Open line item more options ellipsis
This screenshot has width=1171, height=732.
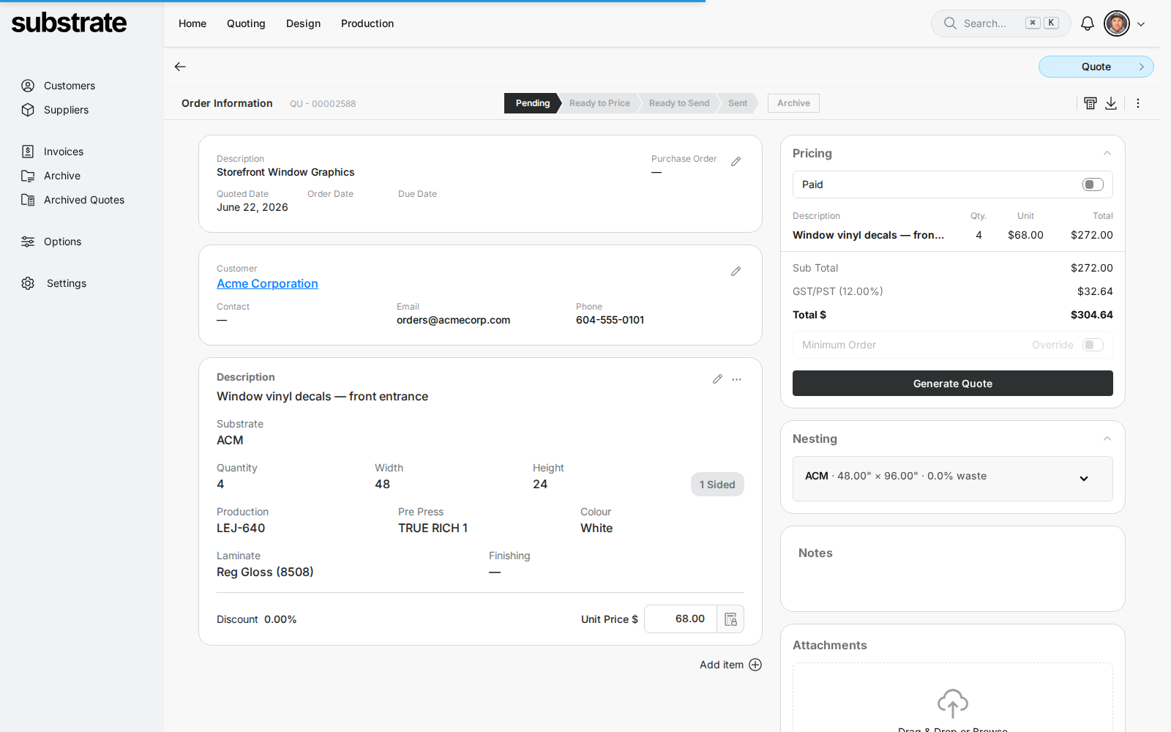tap(737, 379)
